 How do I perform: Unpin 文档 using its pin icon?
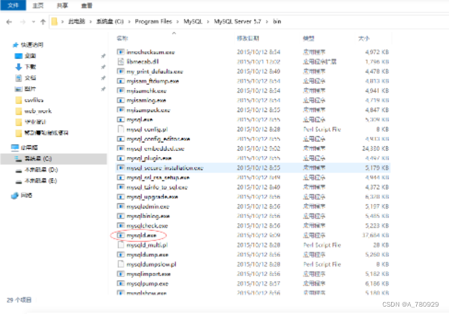pos(103,78)
